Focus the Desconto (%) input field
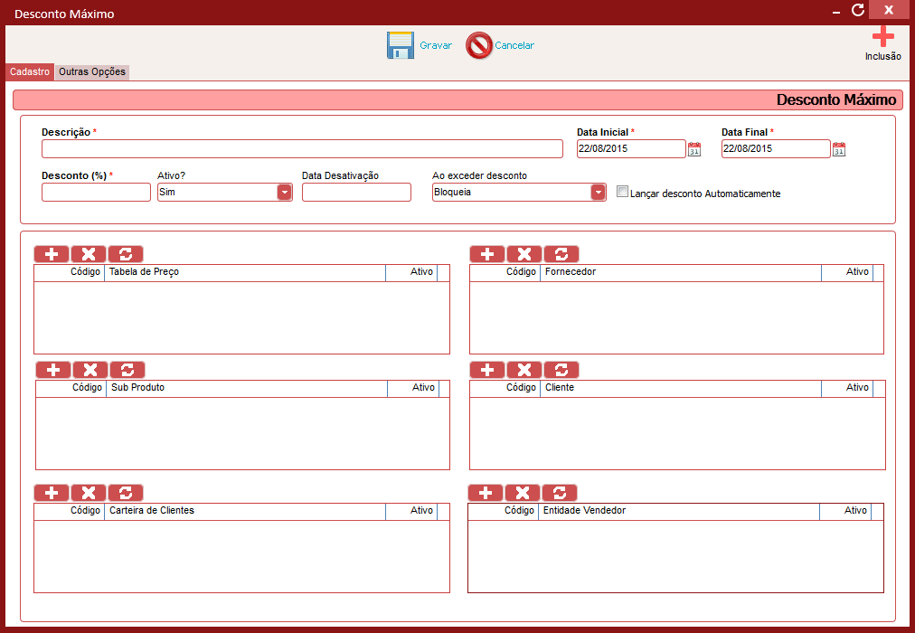Image resolution: width=915 pixels, height=633 pixels. point(96,192)
